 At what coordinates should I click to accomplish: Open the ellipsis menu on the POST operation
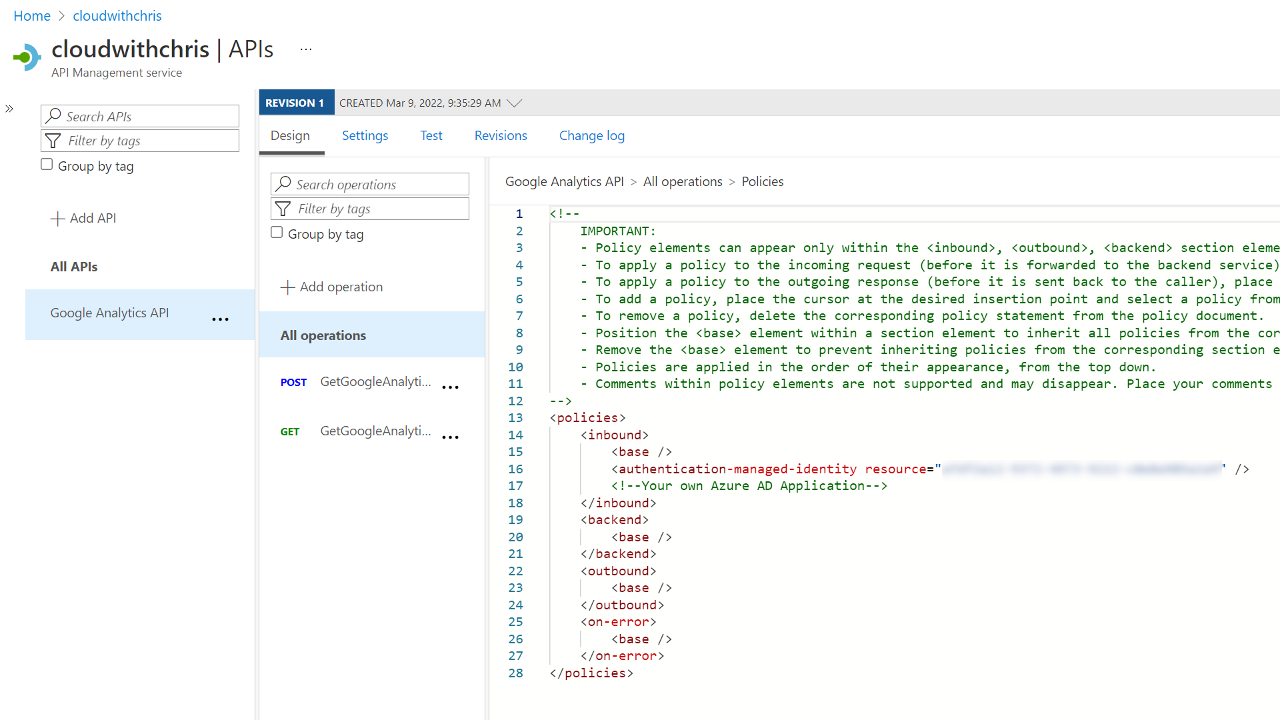(451, 387)
